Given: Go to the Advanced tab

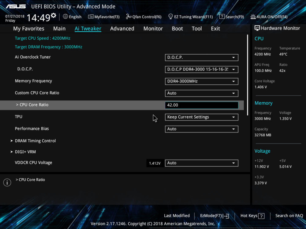Looking at the screenshot, I should coord(122,29).
